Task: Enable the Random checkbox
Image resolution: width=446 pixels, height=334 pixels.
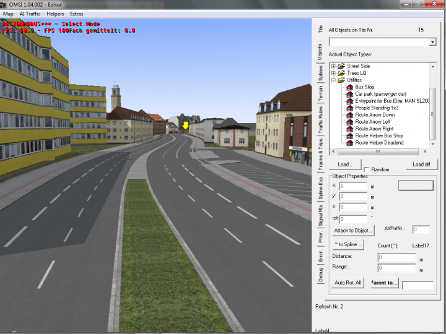Action: click(x=367, y=169)
